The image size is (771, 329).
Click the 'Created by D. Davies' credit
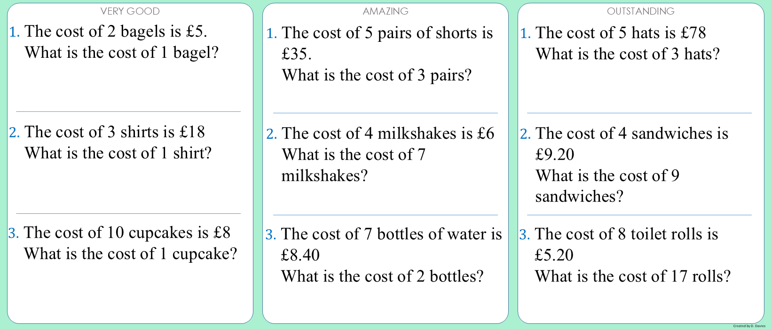749,326
